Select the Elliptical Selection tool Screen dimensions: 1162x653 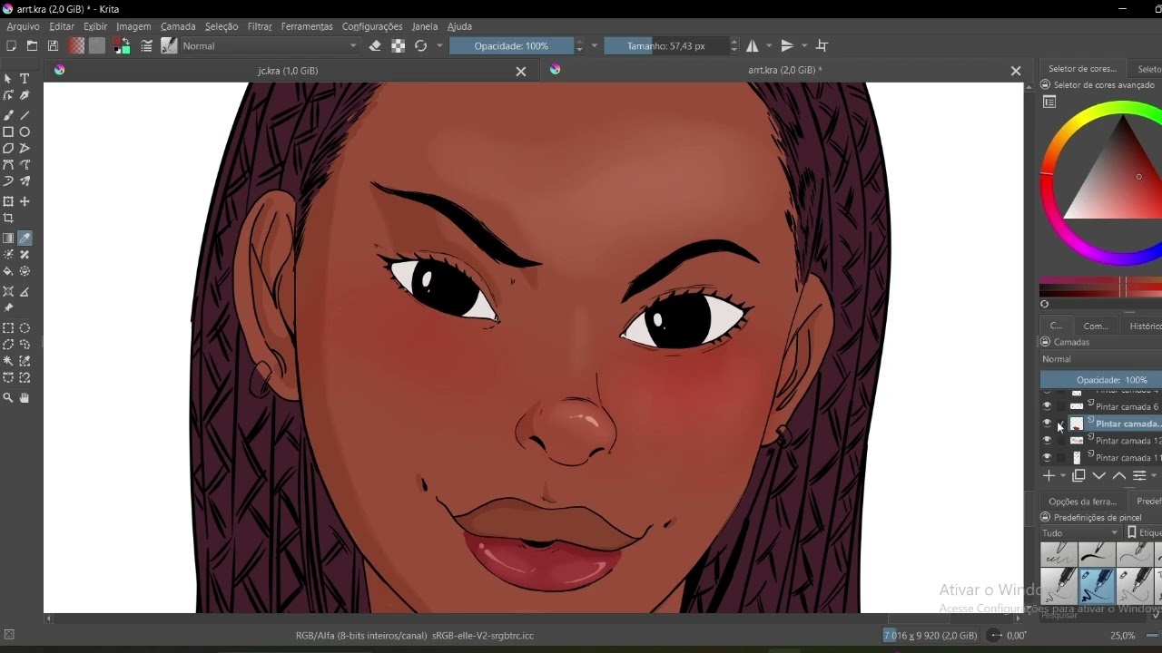tap(25, 328)
